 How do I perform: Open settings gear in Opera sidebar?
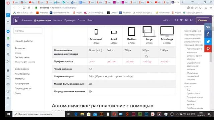click(8, 98)
